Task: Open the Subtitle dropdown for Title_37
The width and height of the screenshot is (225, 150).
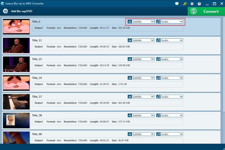Action: point(141,97)
